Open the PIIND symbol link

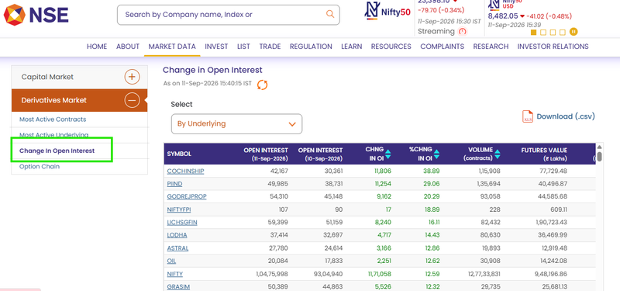pyautogui.click(x=174, y=184)
